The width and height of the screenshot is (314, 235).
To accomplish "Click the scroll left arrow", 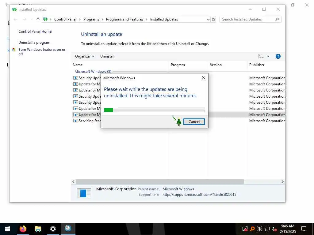I will pyautogui.click(x=73, y=182).
